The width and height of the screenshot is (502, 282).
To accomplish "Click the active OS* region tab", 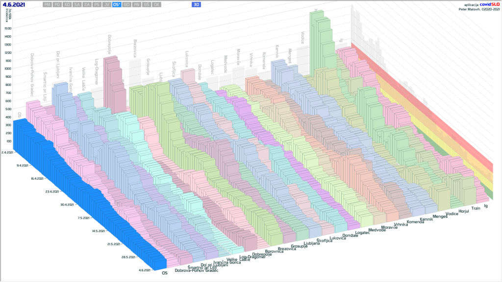I will pyautogui.click(x=117, y=4).
